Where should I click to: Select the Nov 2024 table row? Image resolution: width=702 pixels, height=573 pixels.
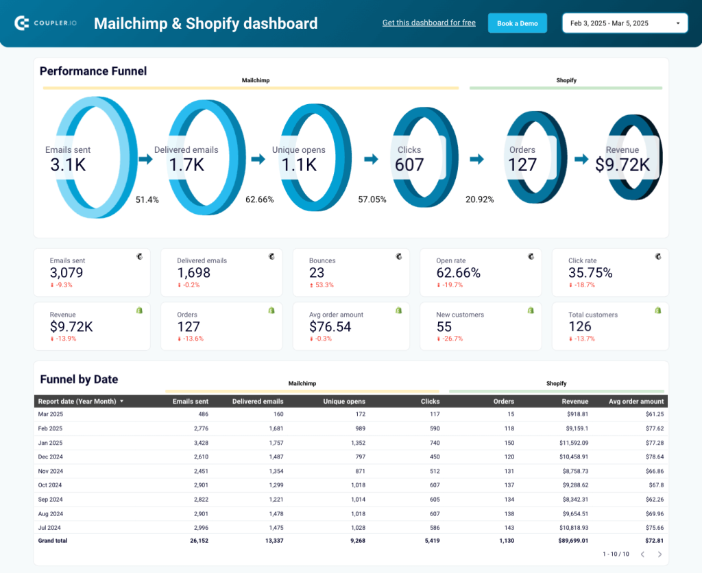tap(350, 471)
